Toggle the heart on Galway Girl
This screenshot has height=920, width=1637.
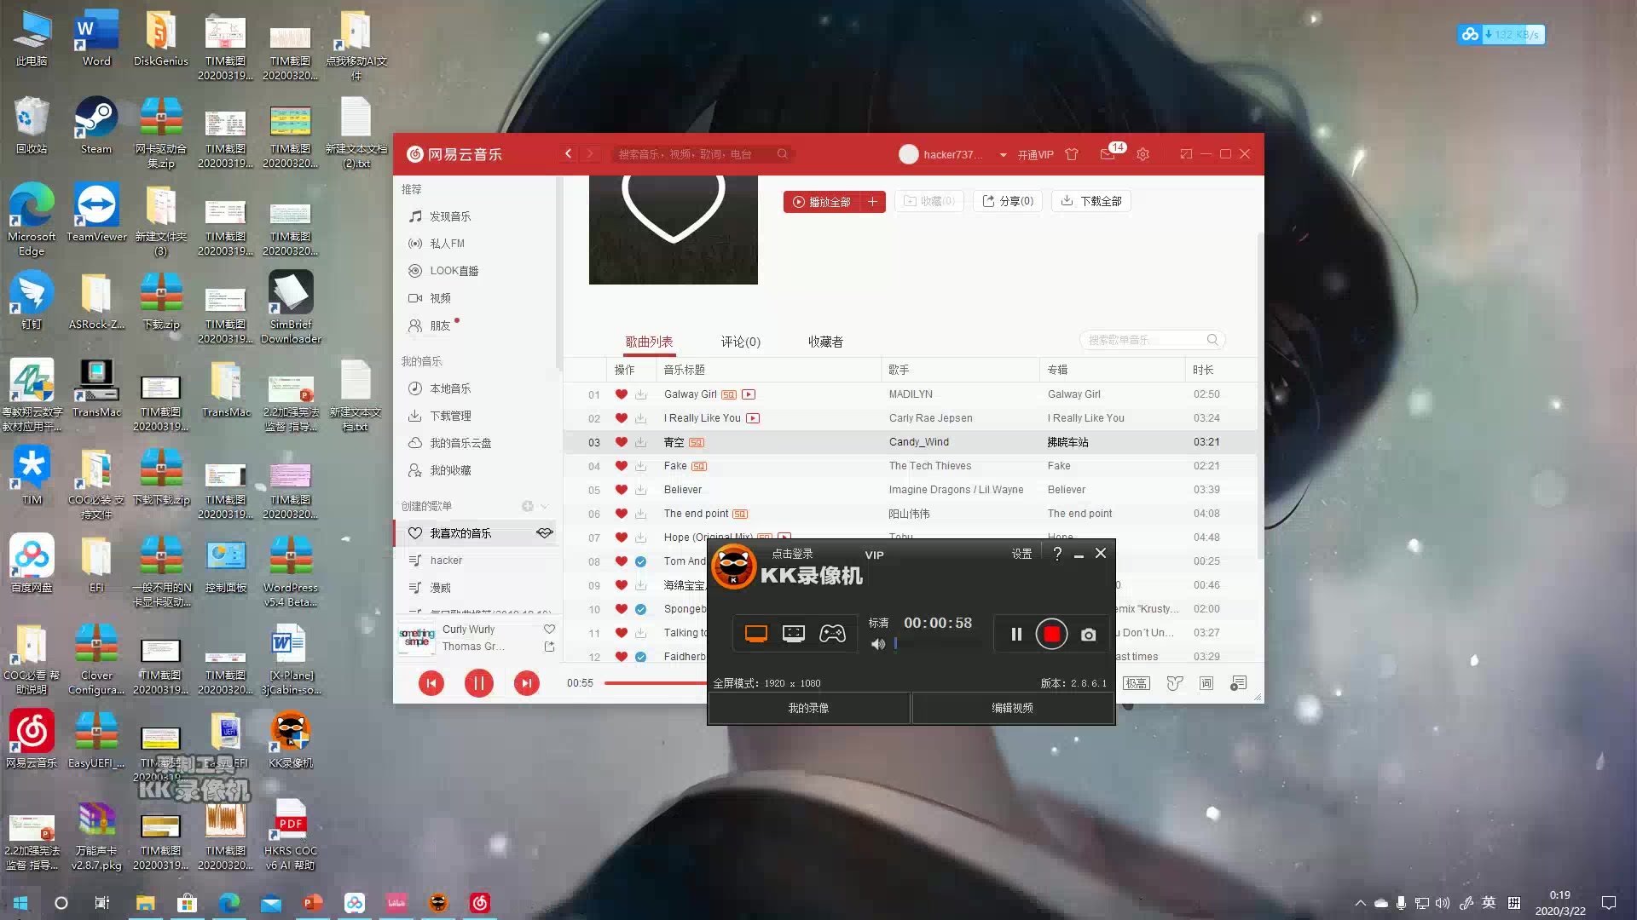click(620, 394)
